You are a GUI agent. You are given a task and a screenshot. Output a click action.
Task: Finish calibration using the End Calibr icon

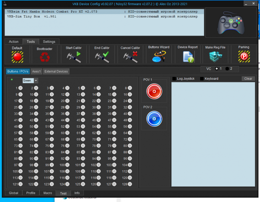[102, 57]
